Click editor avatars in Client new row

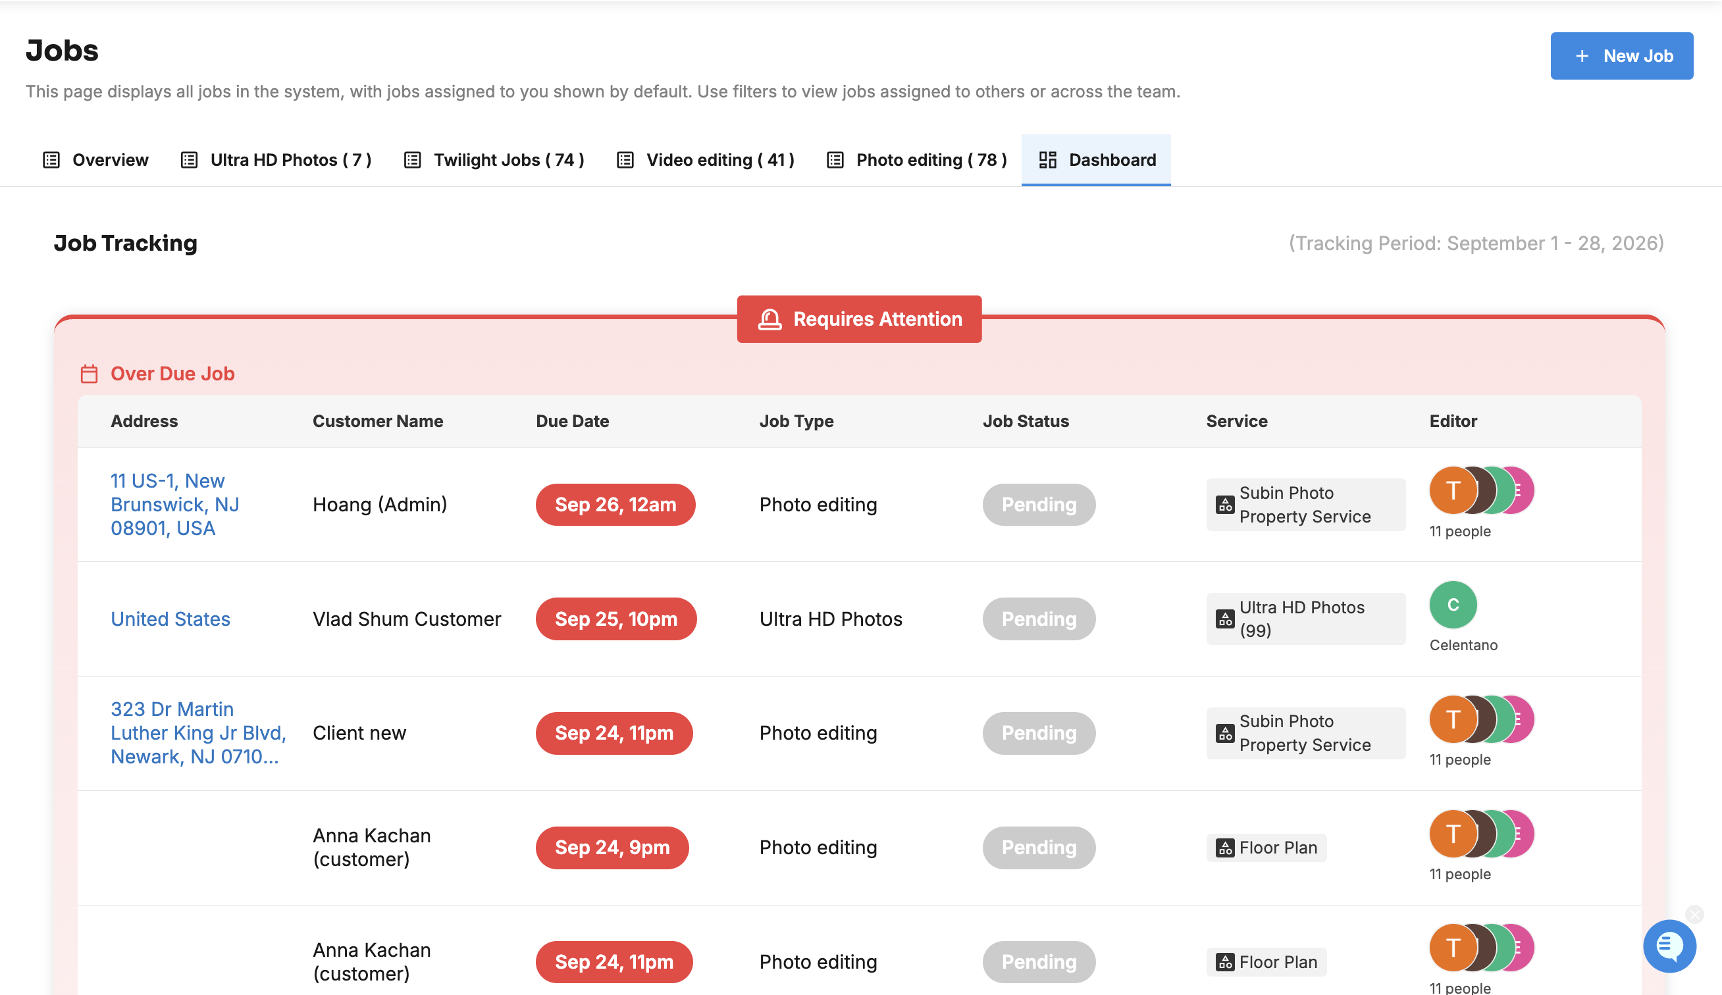click(1482, 719)
